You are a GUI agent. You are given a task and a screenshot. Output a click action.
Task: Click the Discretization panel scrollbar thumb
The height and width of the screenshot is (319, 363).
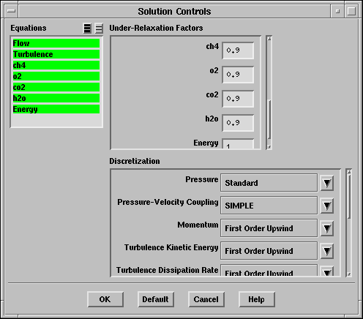[x=349, y=196]
